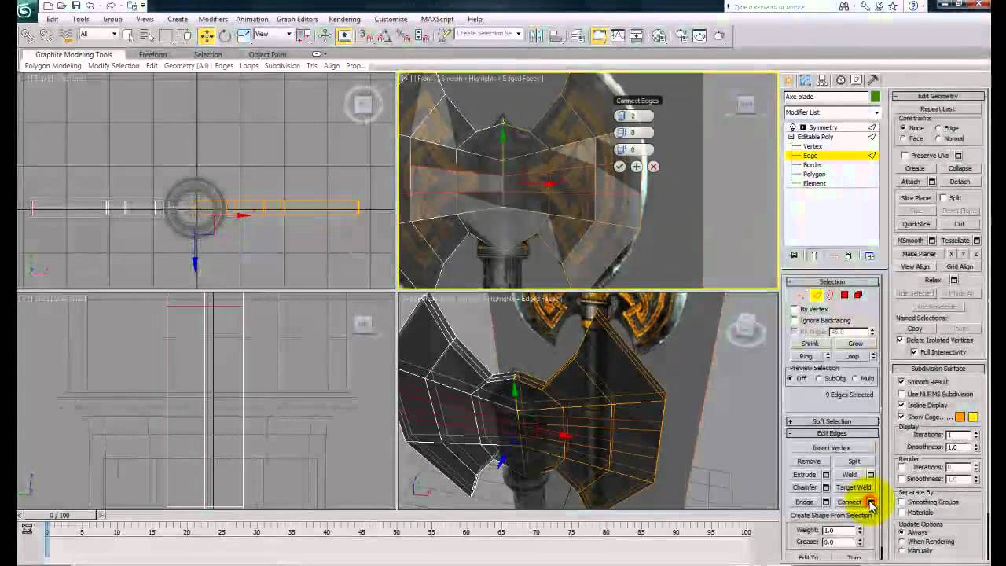Open Connect settings box button
This screenshot has height=566, width=1006.
point(871,502)
